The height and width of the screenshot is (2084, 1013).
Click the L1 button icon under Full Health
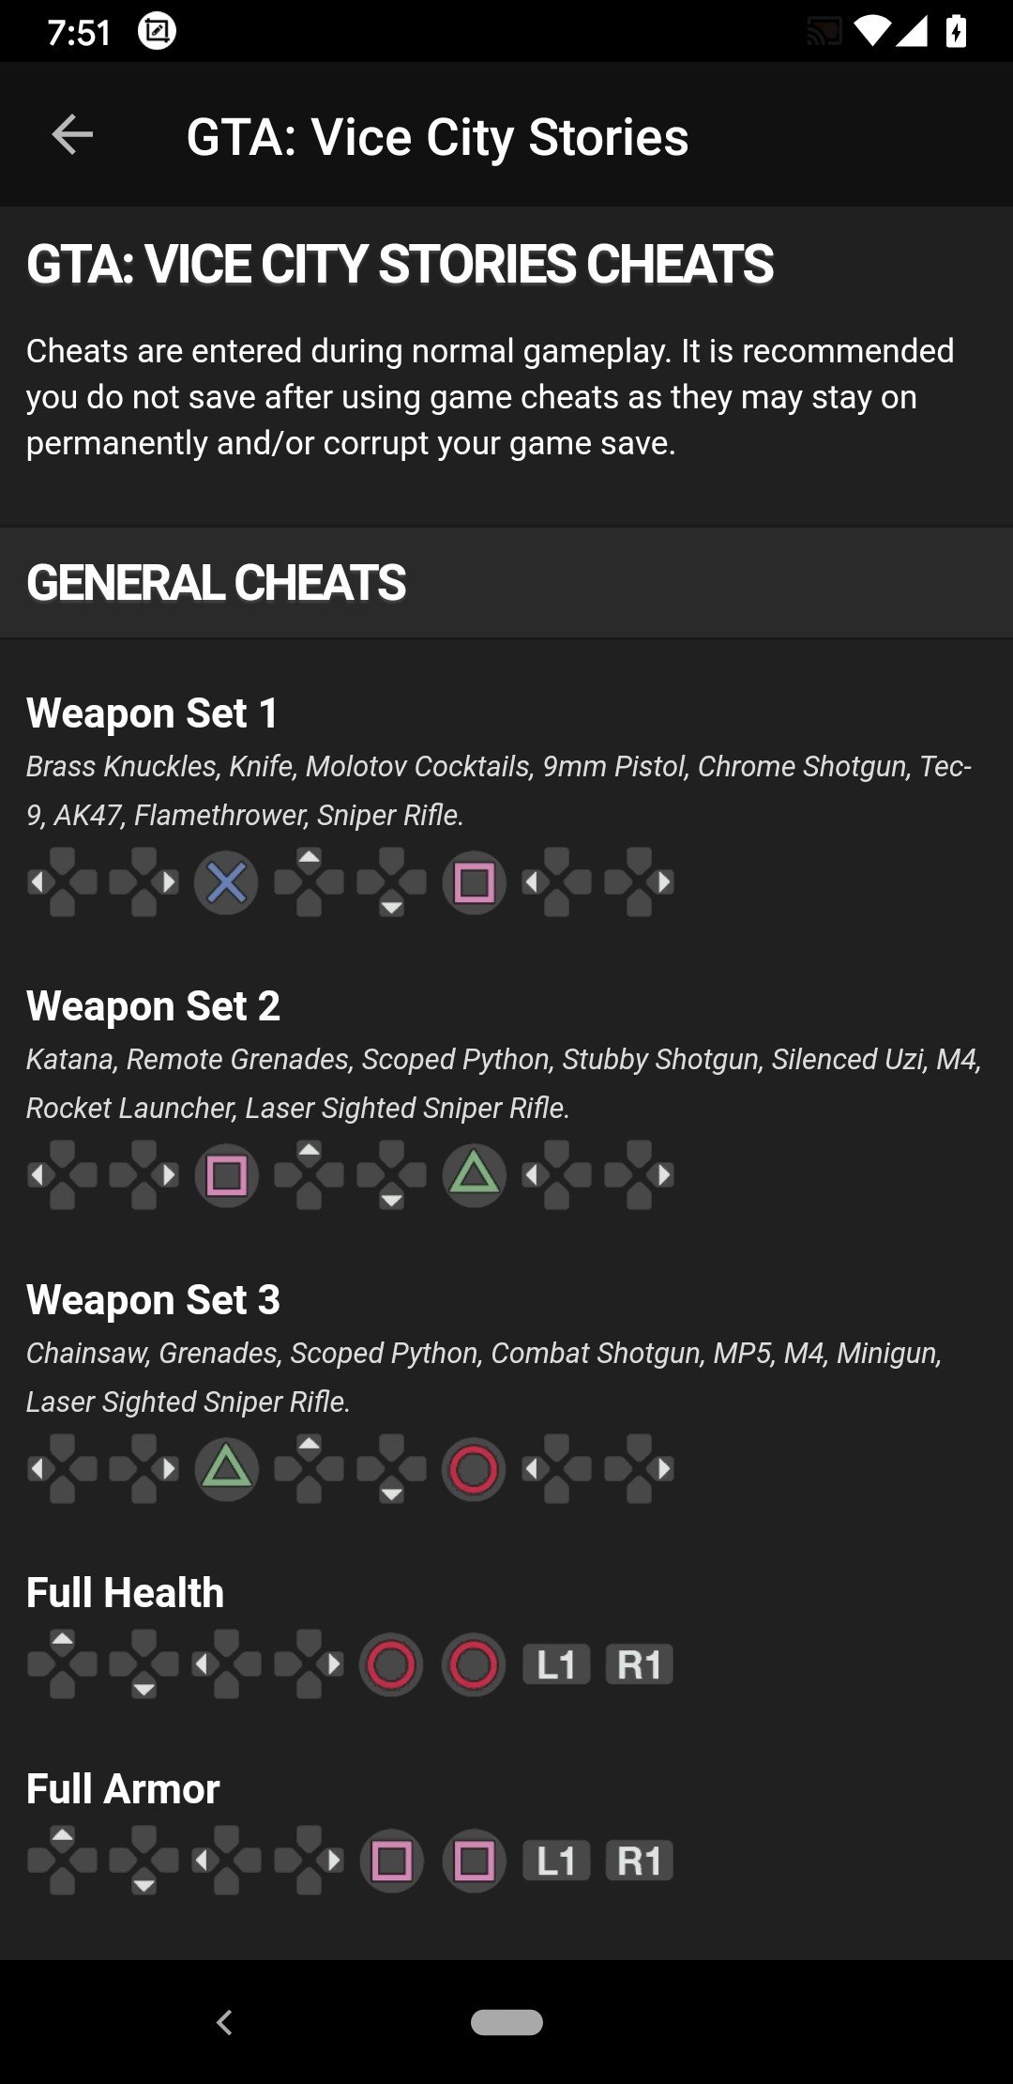(556, 1664)
